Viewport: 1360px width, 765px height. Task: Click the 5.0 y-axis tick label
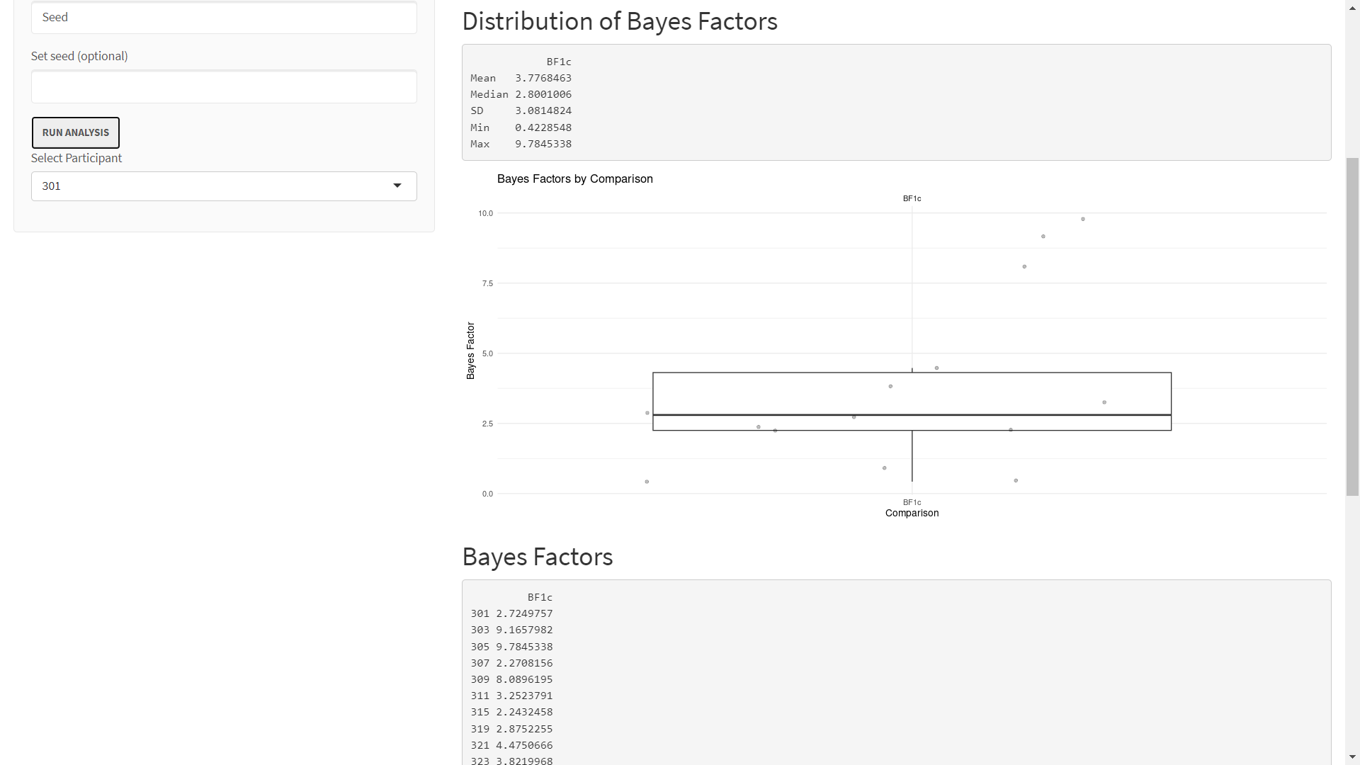pos(487,353)
